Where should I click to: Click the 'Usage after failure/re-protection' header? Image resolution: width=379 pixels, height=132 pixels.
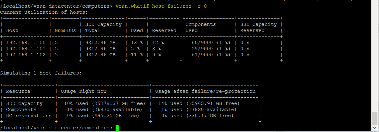coord(205,91)
